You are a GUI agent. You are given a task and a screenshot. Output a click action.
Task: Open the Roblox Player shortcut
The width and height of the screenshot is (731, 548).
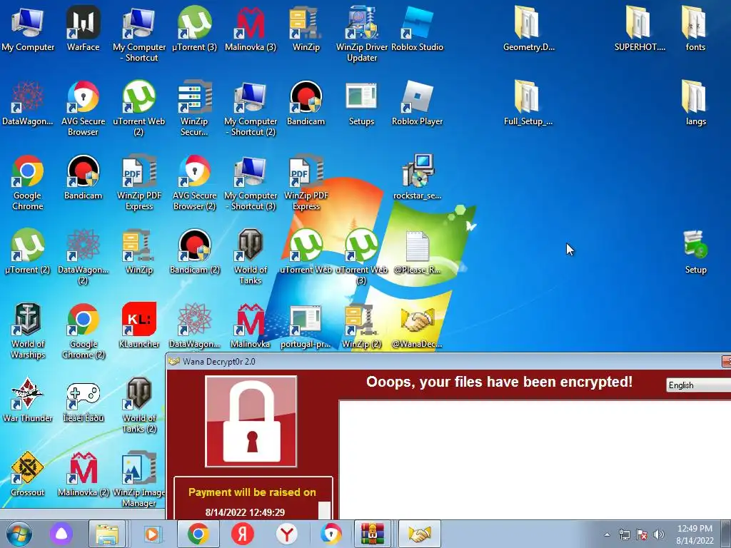(417, 103)
